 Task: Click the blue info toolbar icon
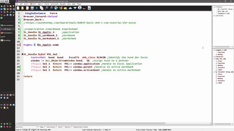click(80, 8)
